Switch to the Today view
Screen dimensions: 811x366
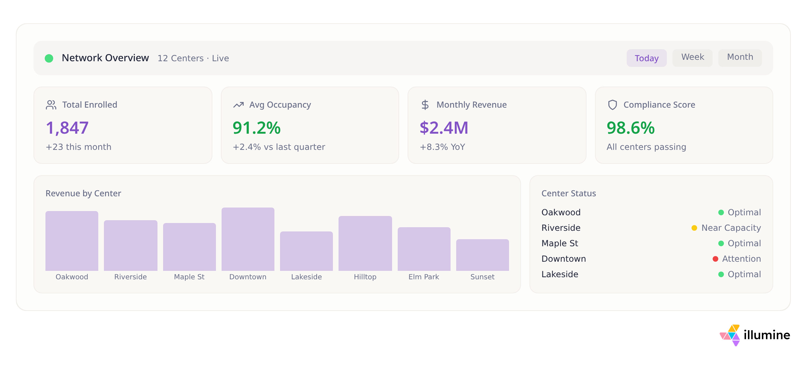(646, 58)
